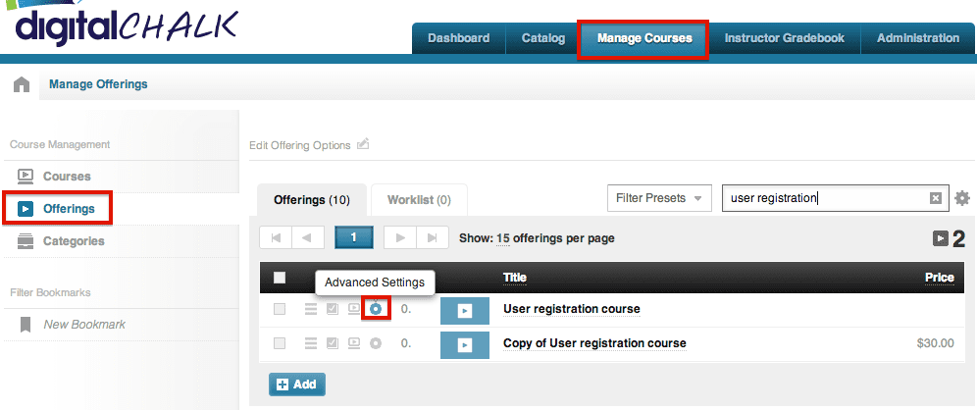Sort offerings by the Title column
This screenshot has width=977, height=410.
pos(515,278)
